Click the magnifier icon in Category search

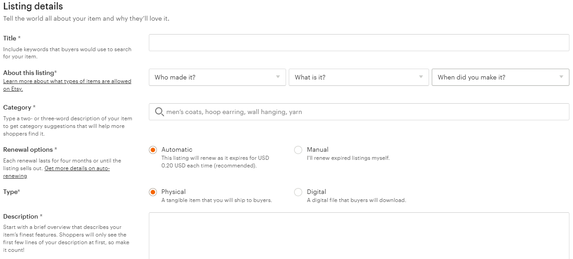click(159, 112)
